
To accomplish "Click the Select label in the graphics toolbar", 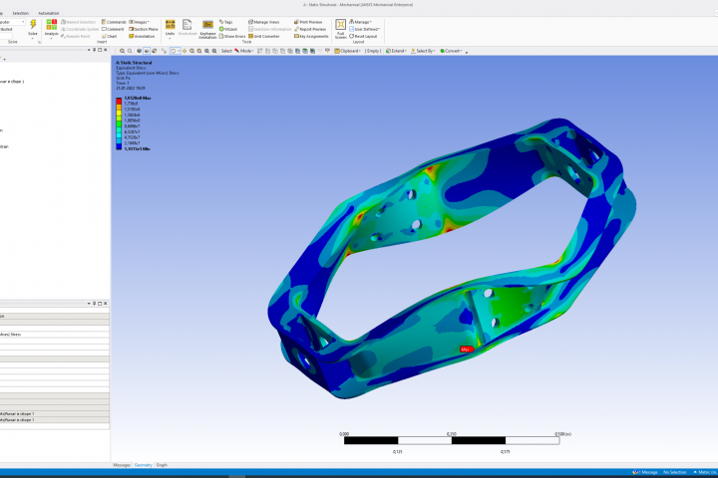I will click(x=226, y=51).
